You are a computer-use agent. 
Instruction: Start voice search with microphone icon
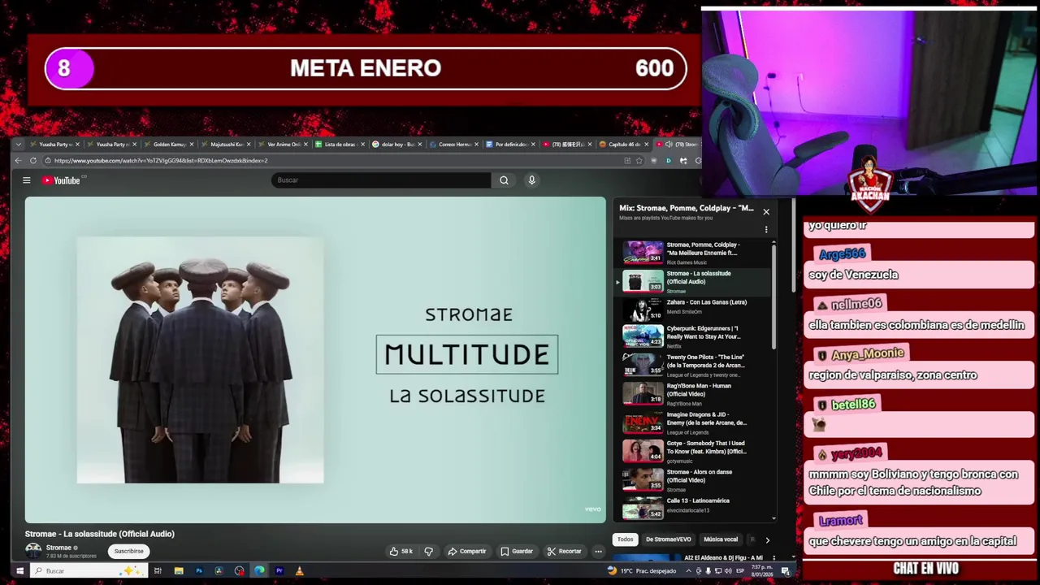pyautogui.click(x=531, y=180)
